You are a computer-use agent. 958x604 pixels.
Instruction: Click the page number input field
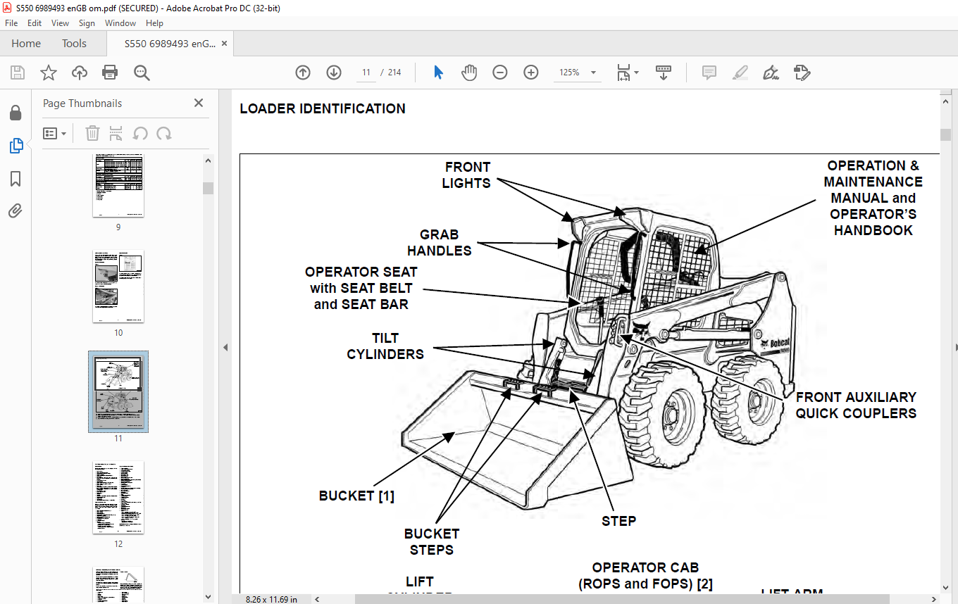click(366, 73)
